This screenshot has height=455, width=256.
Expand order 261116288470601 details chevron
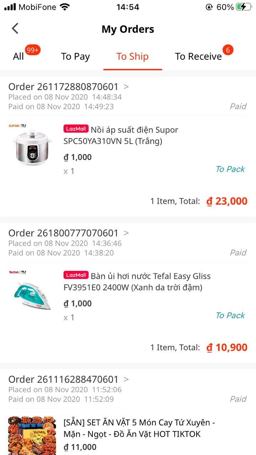click(x=126, y=379)
